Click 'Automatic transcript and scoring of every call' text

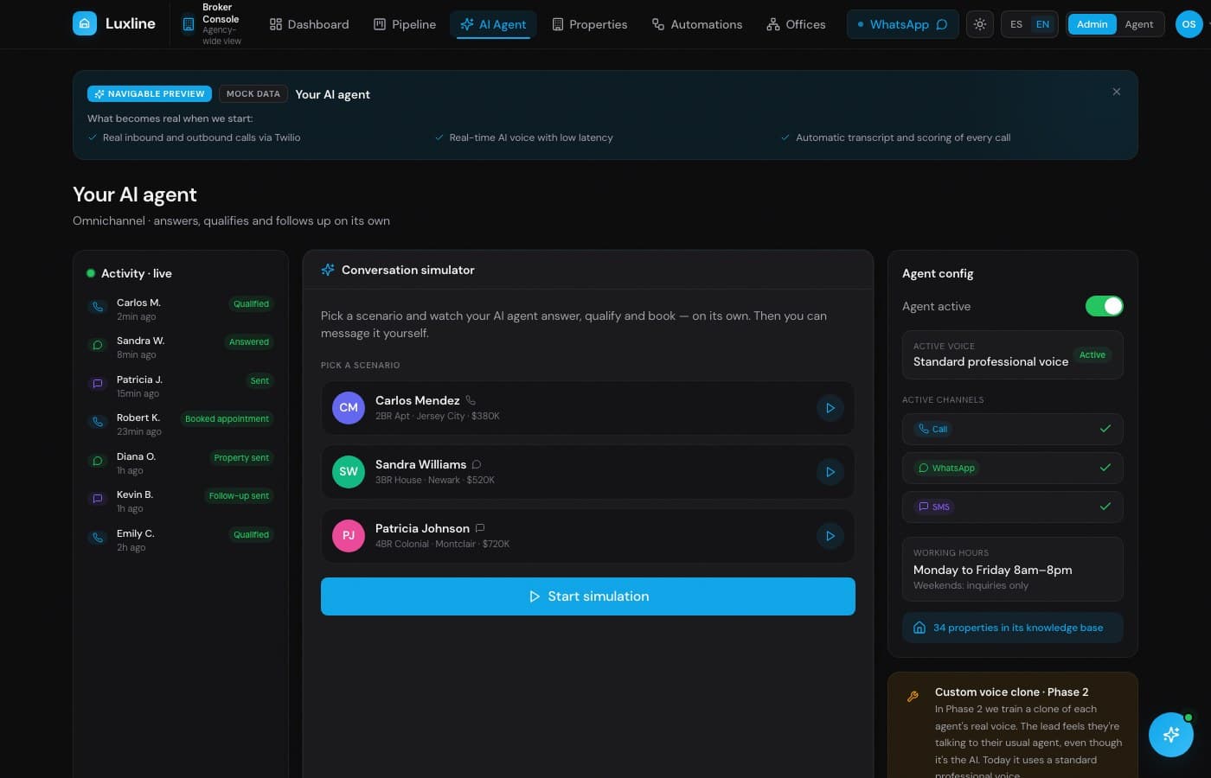click(903, 137)
